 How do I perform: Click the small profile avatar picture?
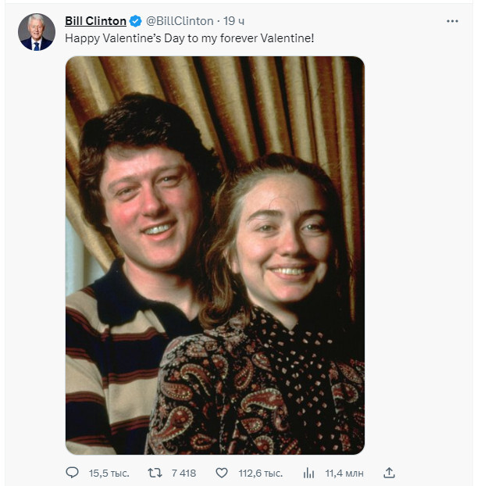[x=36, y=32]
